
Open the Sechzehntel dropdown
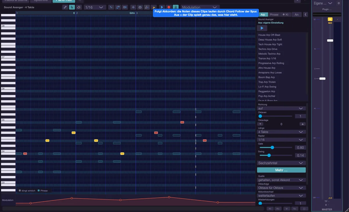(282, 163)
